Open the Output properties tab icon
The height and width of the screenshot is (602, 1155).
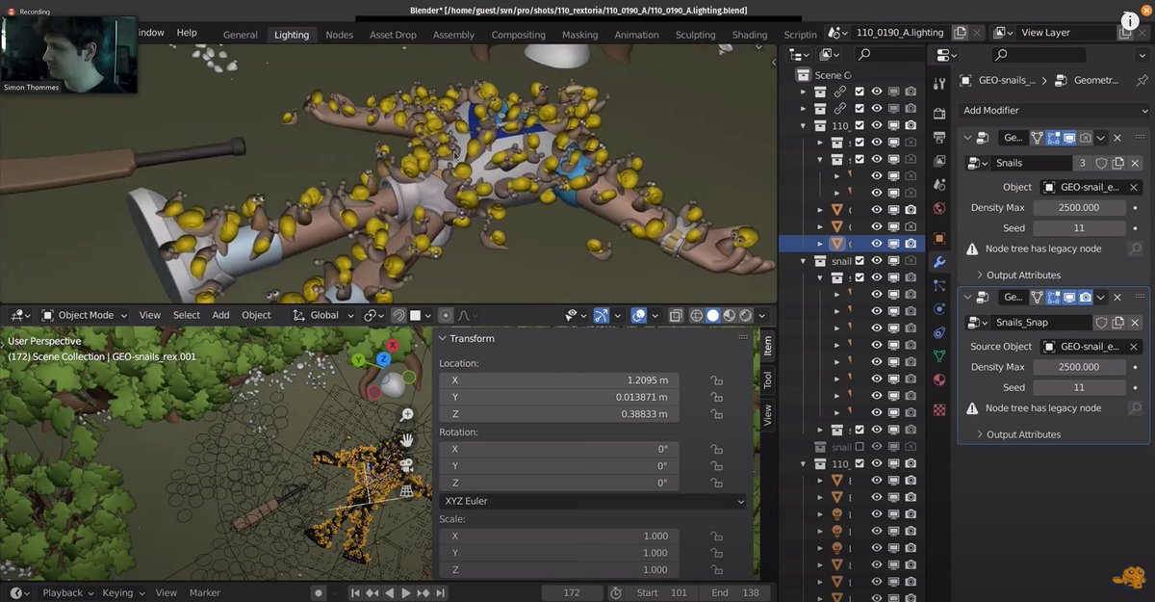[x=939, y=138]
